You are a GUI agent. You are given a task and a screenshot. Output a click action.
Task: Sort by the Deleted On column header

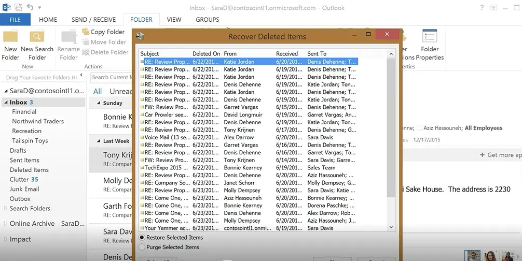pos(207,53)
